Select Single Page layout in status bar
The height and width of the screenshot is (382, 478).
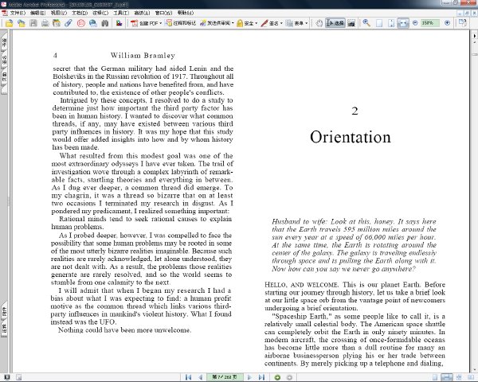coord(435,377)
